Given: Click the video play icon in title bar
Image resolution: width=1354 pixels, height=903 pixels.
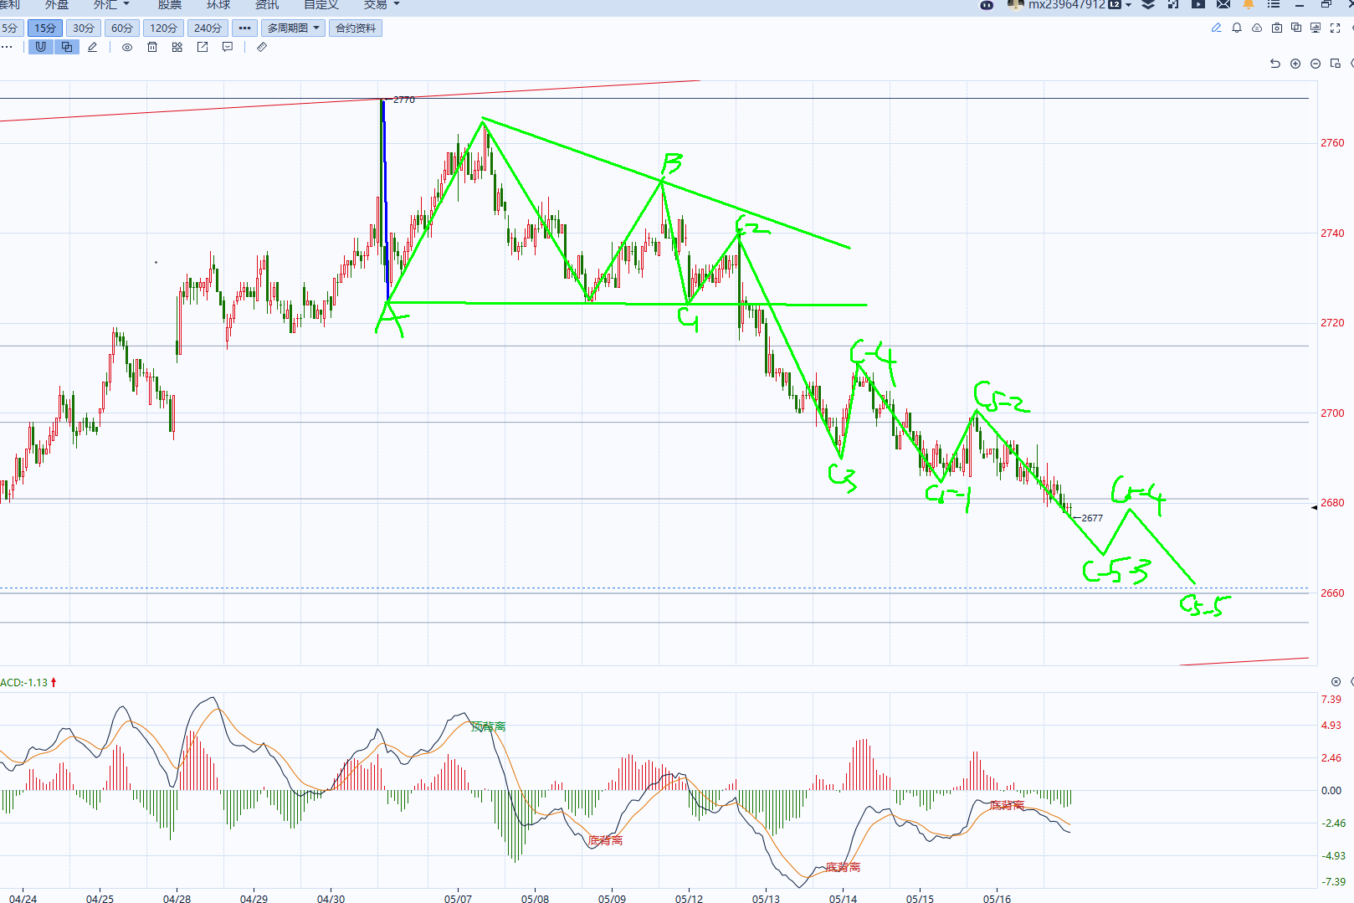Looking at the screenshot, I should (1198, 4).
